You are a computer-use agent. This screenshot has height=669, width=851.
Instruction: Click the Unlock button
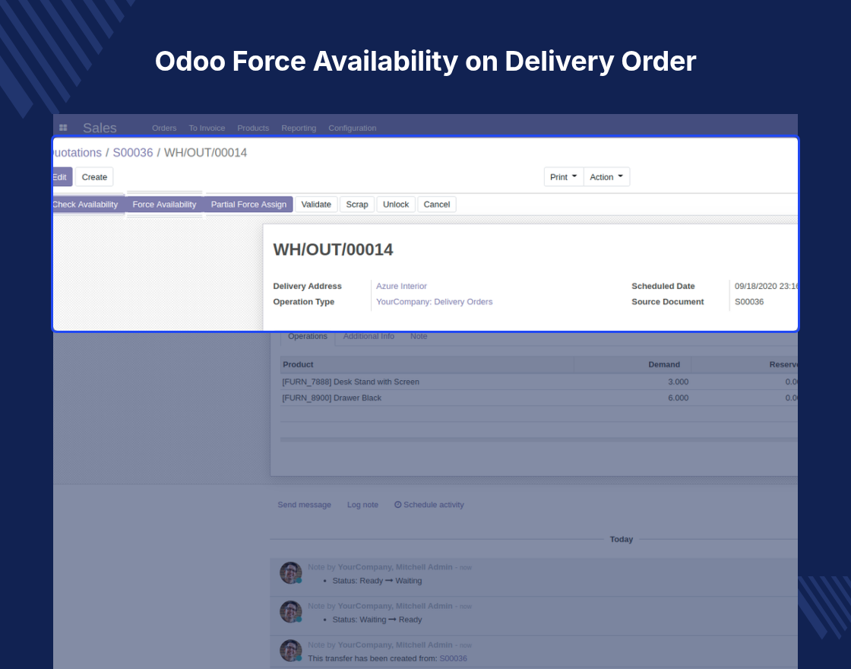coord(396,205)
